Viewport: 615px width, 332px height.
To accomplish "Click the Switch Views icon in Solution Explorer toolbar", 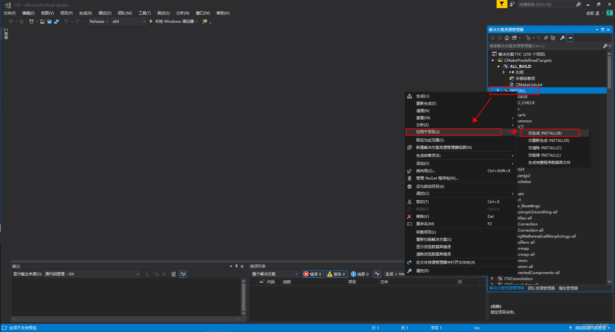I will click(x=514, y=38).
